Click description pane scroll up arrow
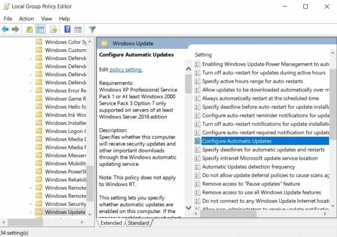 [x=189, y=69]
